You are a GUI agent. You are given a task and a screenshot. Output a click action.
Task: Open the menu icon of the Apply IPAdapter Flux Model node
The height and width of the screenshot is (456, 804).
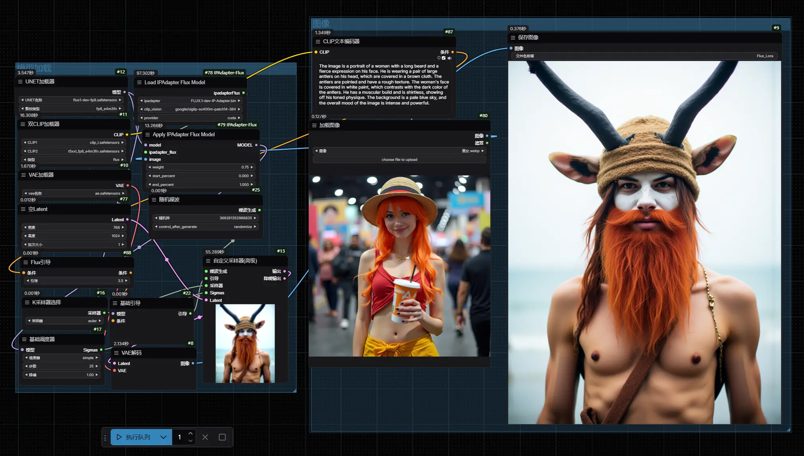tap(148, 135)
